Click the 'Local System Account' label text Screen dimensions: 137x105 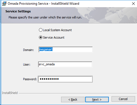(57, 30)
